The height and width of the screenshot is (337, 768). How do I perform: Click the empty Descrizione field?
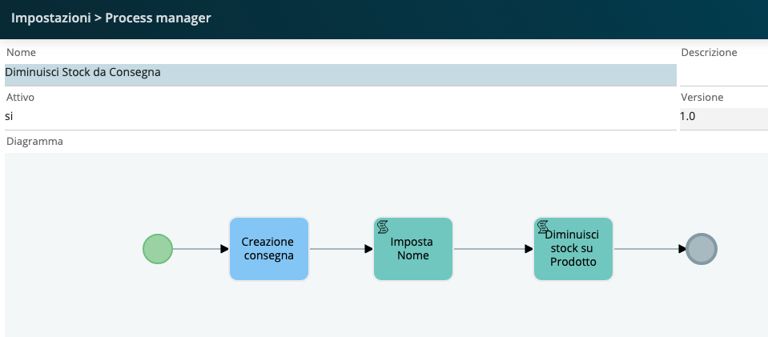click(x=724, y=75)
